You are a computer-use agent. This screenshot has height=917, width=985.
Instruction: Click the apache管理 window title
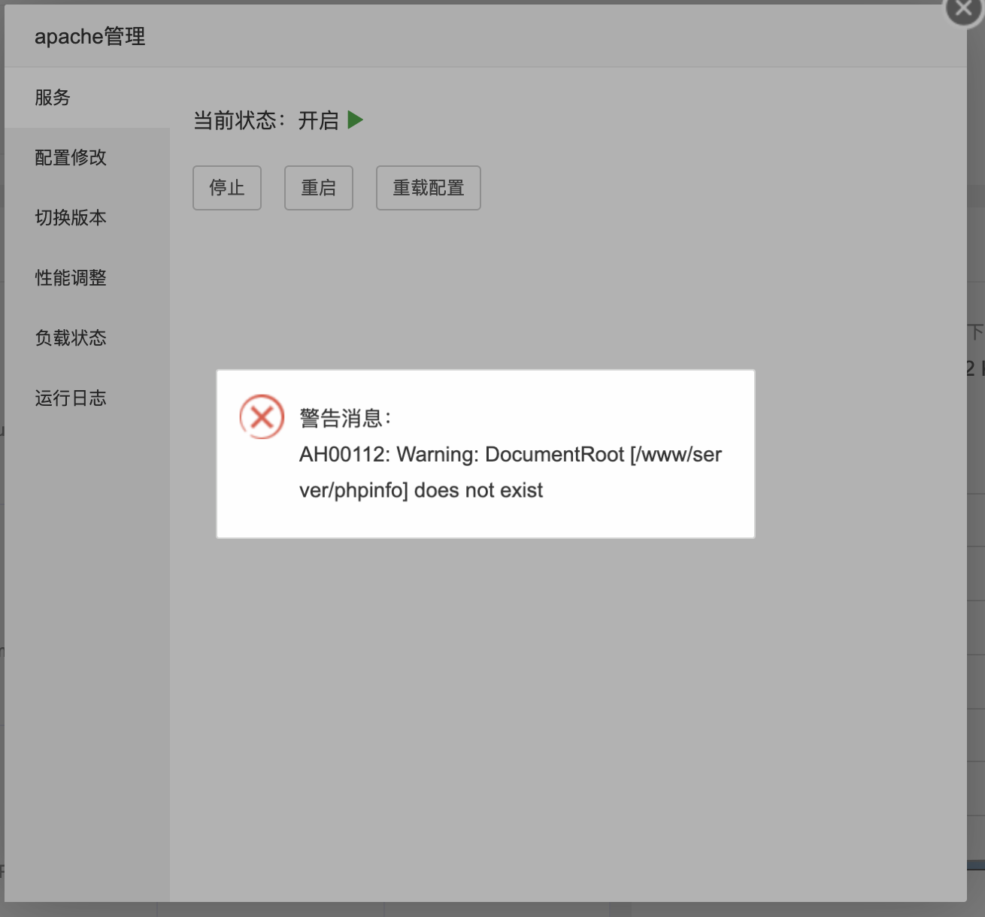pos(90,37)
